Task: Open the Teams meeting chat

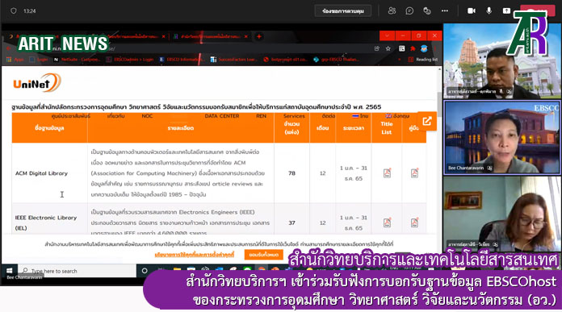Action: point(409,11)
